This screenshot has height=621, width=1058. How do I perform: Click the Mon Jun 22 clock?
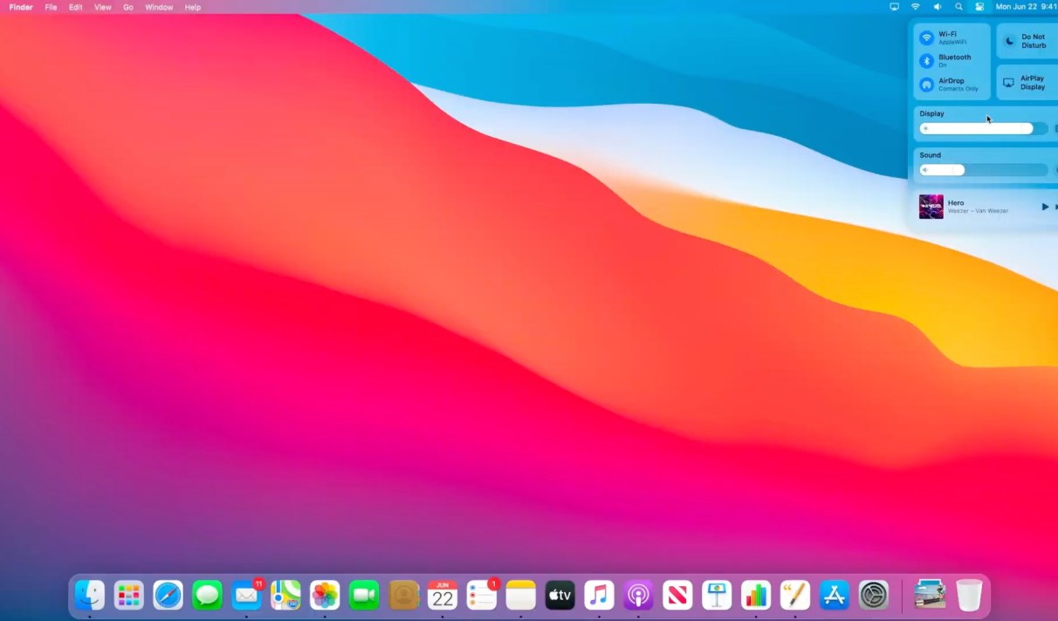click(x=1027, y=7)
